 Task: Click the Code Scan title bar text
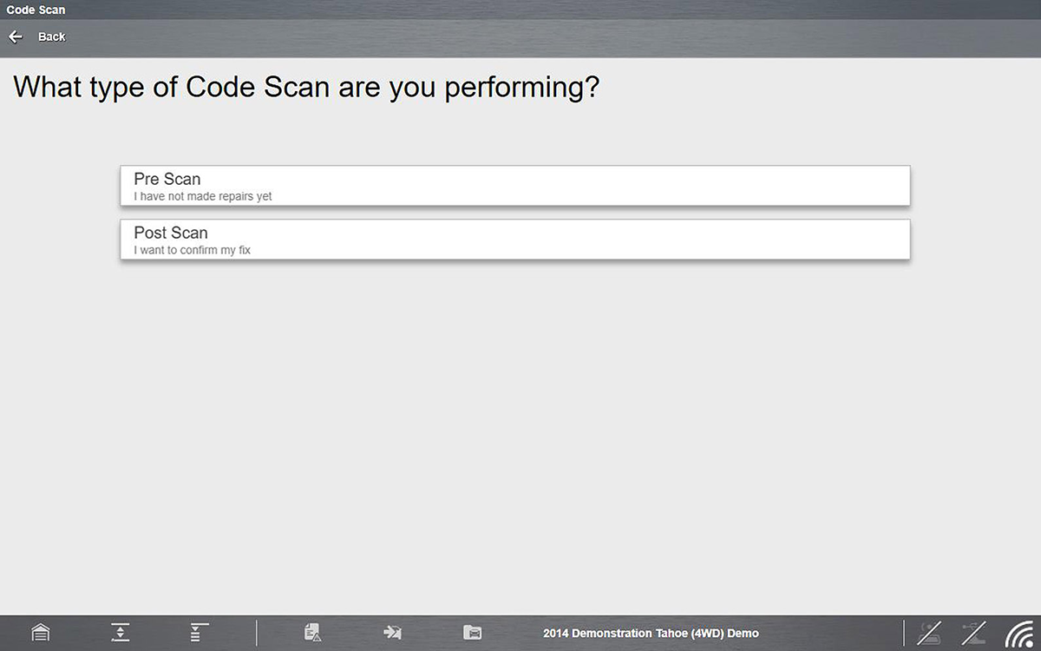coord(36,10)
